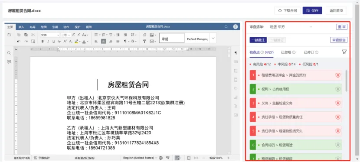The image size is (360, 162).
Task: Click the paste icon in the editor toolbar
Action: coord(26,35)
